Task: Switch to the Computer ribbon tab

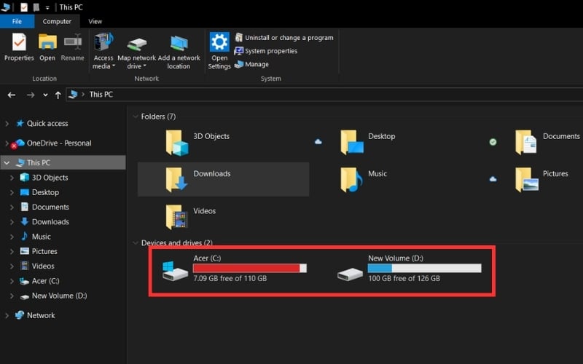Action: pyautogui.click(x=57, y=21)
